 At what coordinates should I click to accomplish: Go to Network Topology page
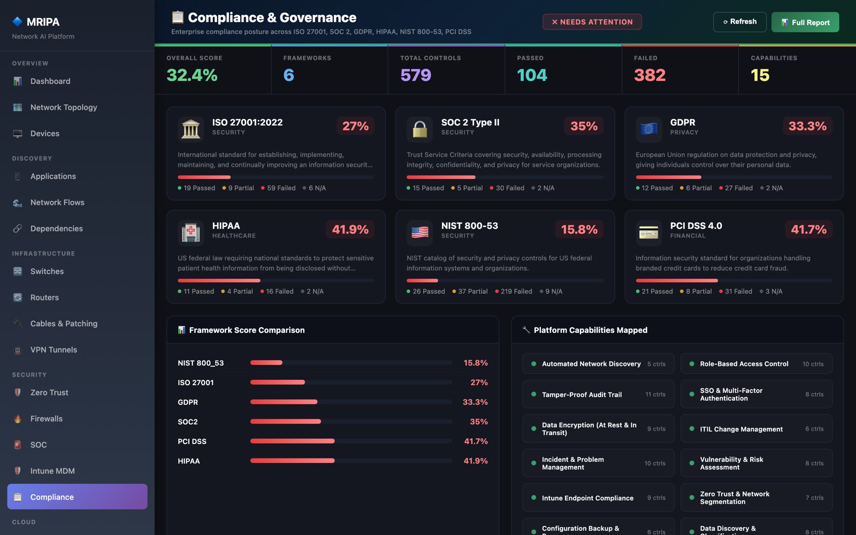coord(78,108)
